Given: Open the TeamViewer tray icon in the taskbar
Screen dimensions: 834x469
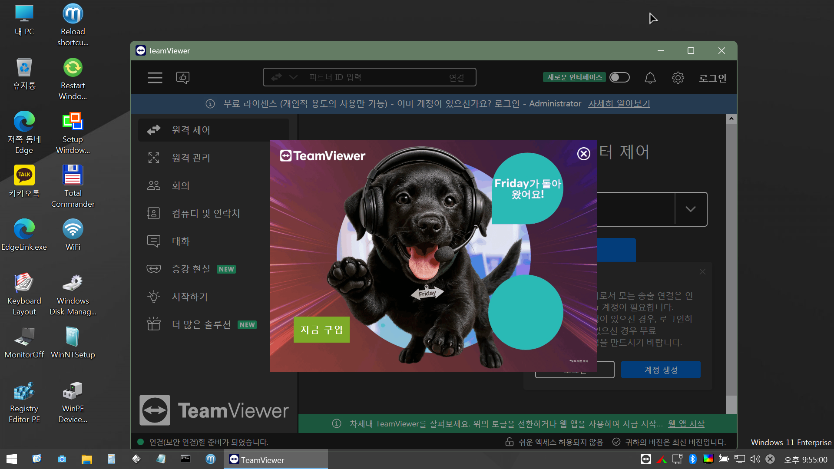Looking at the screenshot, I should (645, 459).
